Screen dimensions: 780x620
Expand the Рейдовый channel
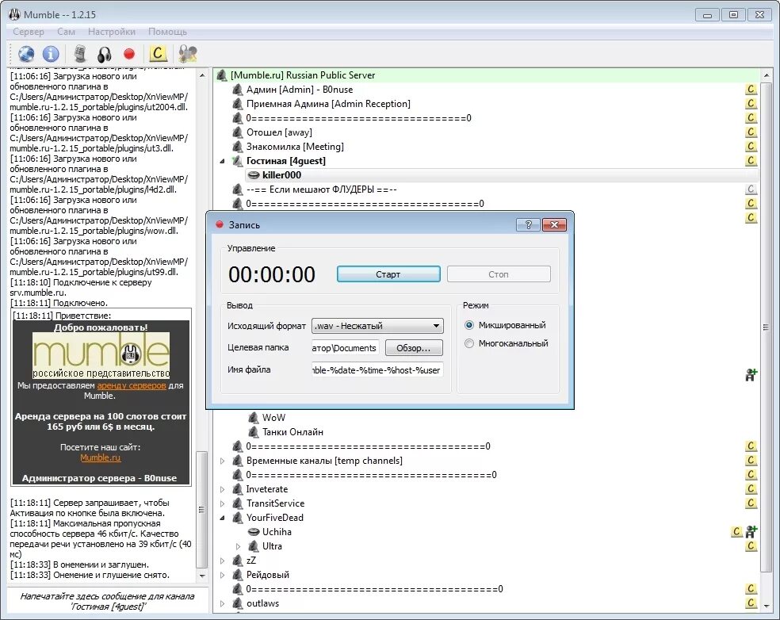tap(223, 575)
